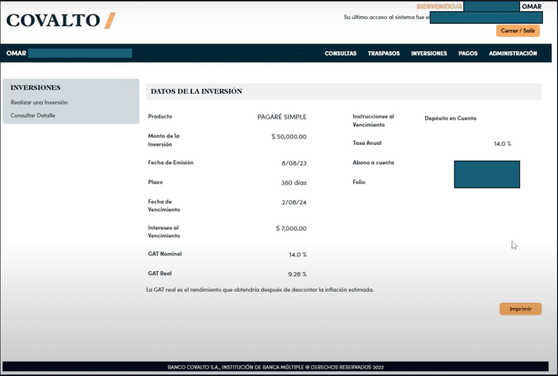The width and height of the screenshot is (558, 376).
Task: Open the Consultar Detalle sidebar link
Action: 33,115
